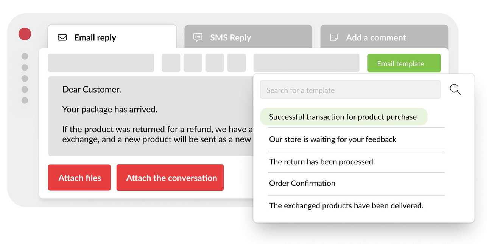Click the envelope icon on Email reply
The image size is (492, 244).
pos(62,37)
